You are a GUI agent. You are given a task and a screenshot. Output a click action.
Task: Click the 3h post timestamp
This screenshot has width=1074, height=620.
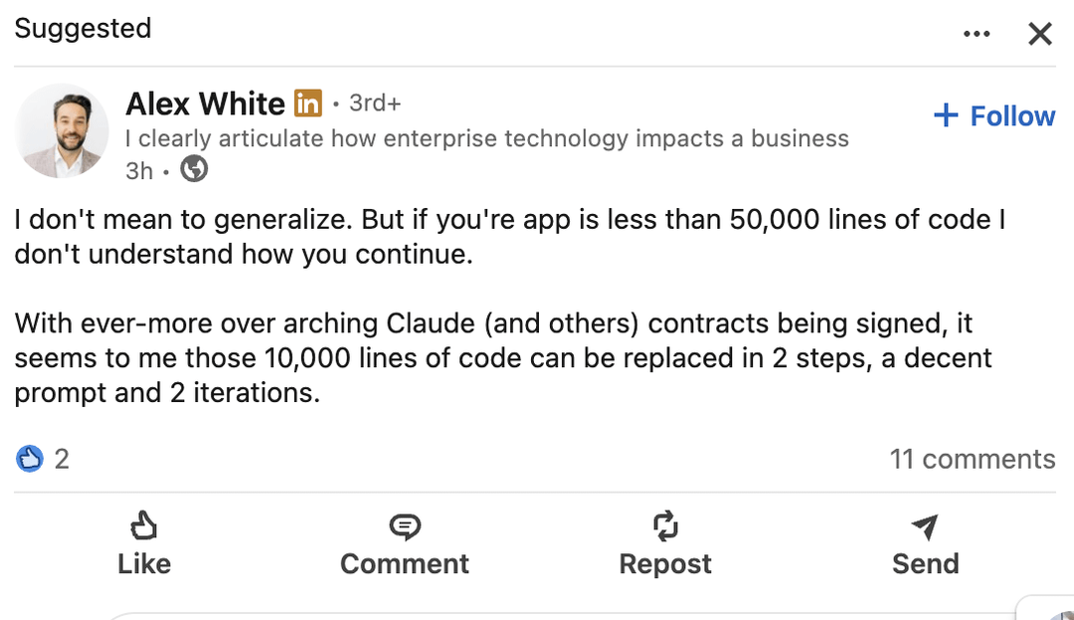[x=139, y=170]
